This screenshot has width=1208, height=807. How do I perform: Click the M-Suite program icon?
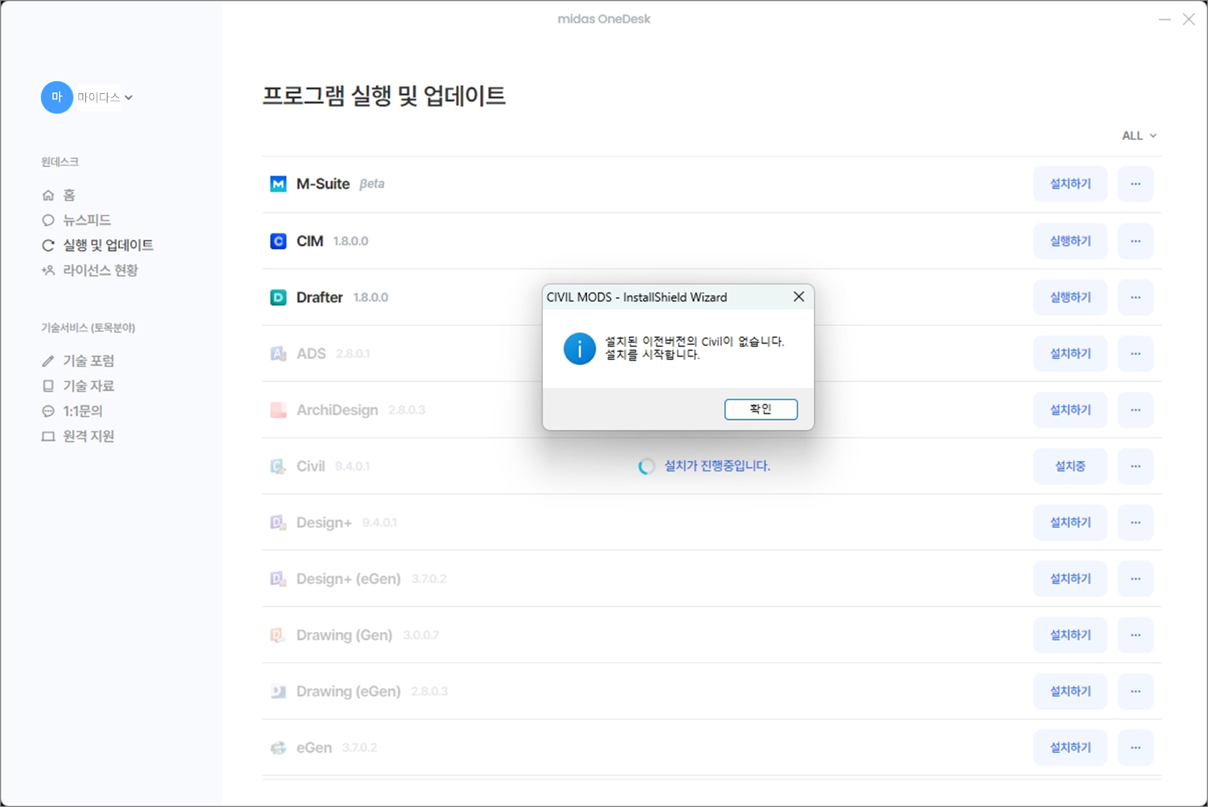point(278,184)
